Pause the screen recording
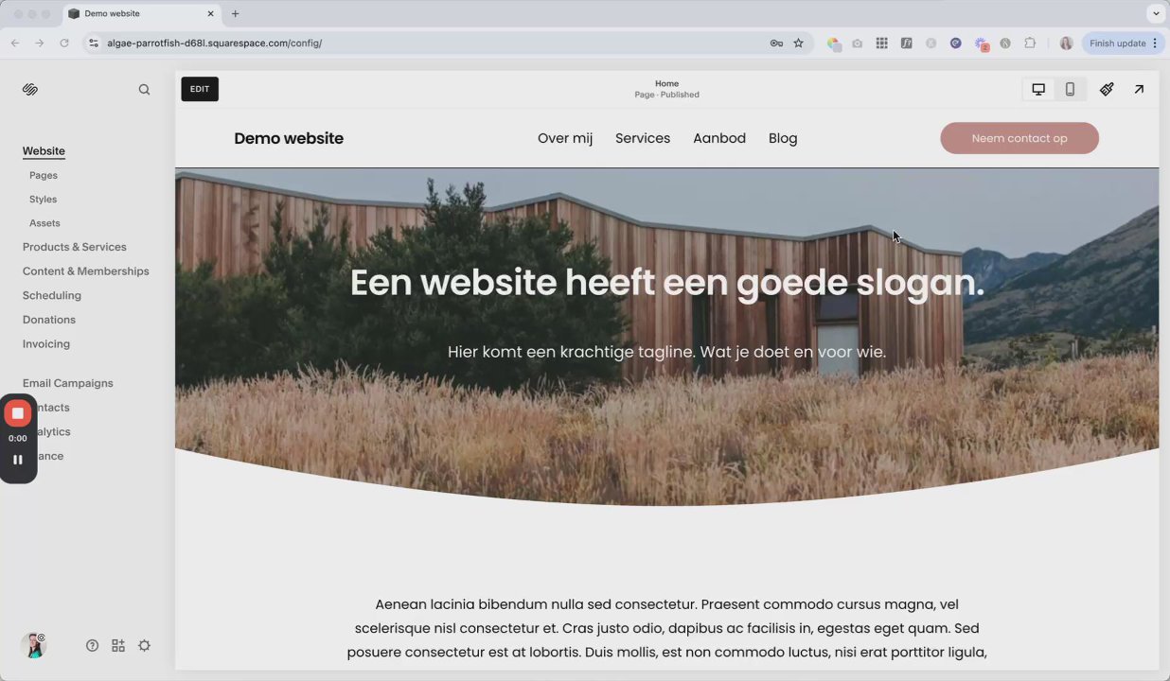The width and height of the screenshot is (1170, 681). [18, 460]
